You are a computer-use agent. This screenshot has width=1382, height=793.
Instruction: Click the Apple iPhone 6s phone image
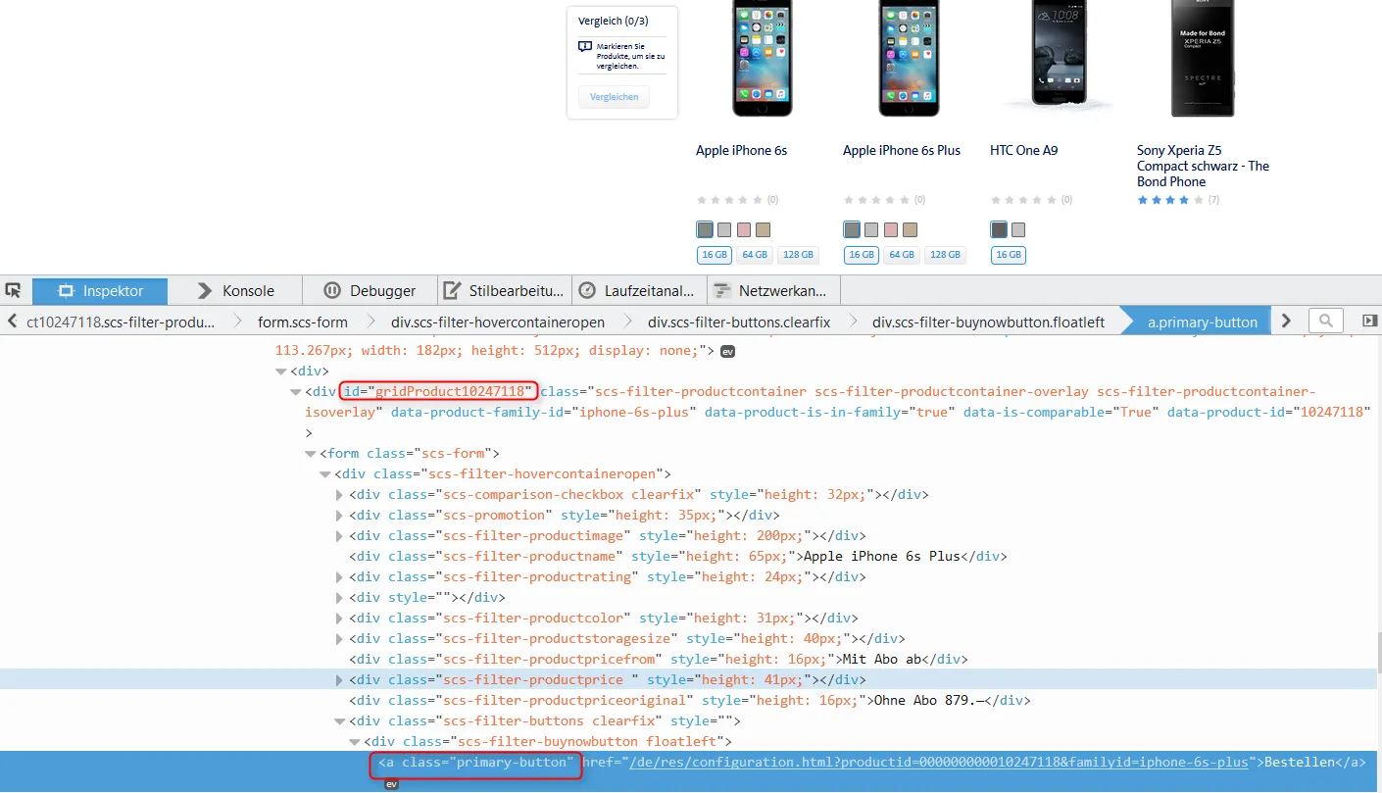click(762, 58)
